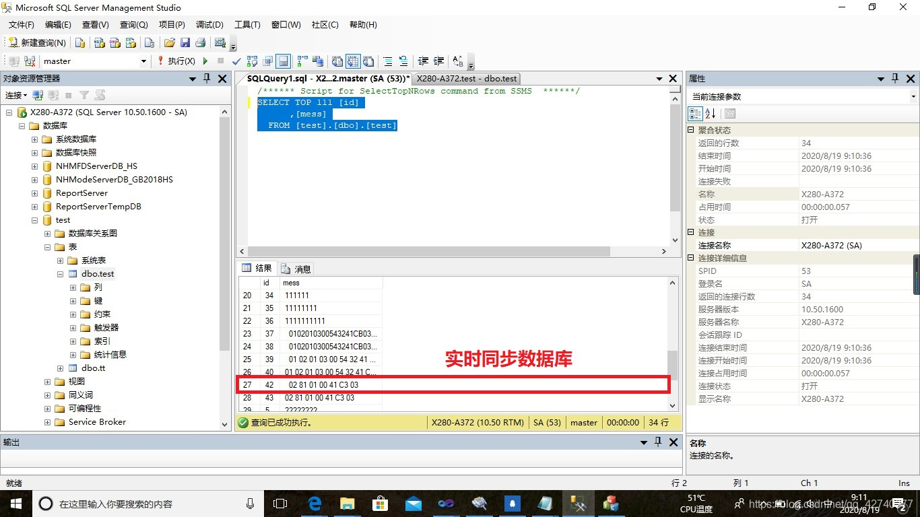Open the Query menu
The height and width of the screenshot is (517, 920).
[x=133, y=24]
